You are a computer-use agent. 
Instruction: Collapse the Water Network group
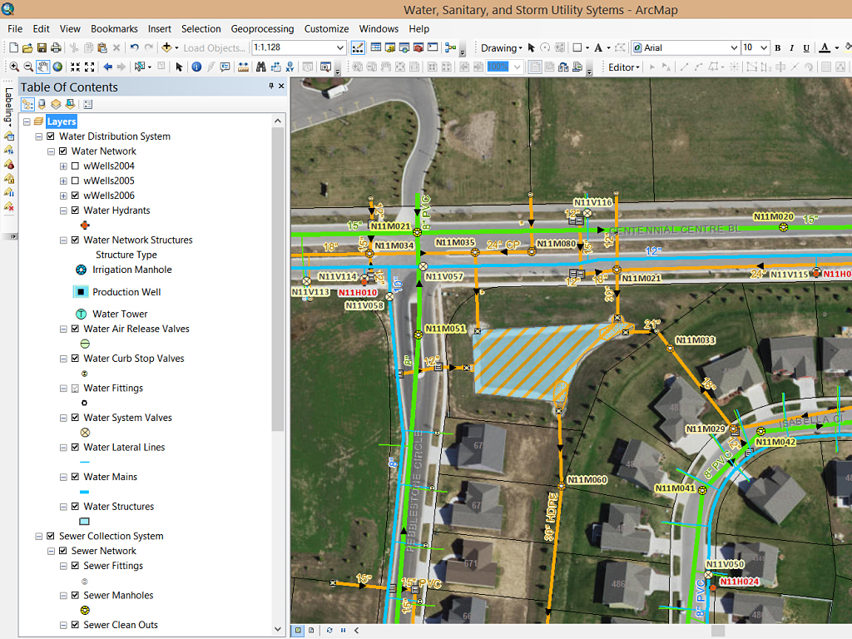(x=51, y=151)
